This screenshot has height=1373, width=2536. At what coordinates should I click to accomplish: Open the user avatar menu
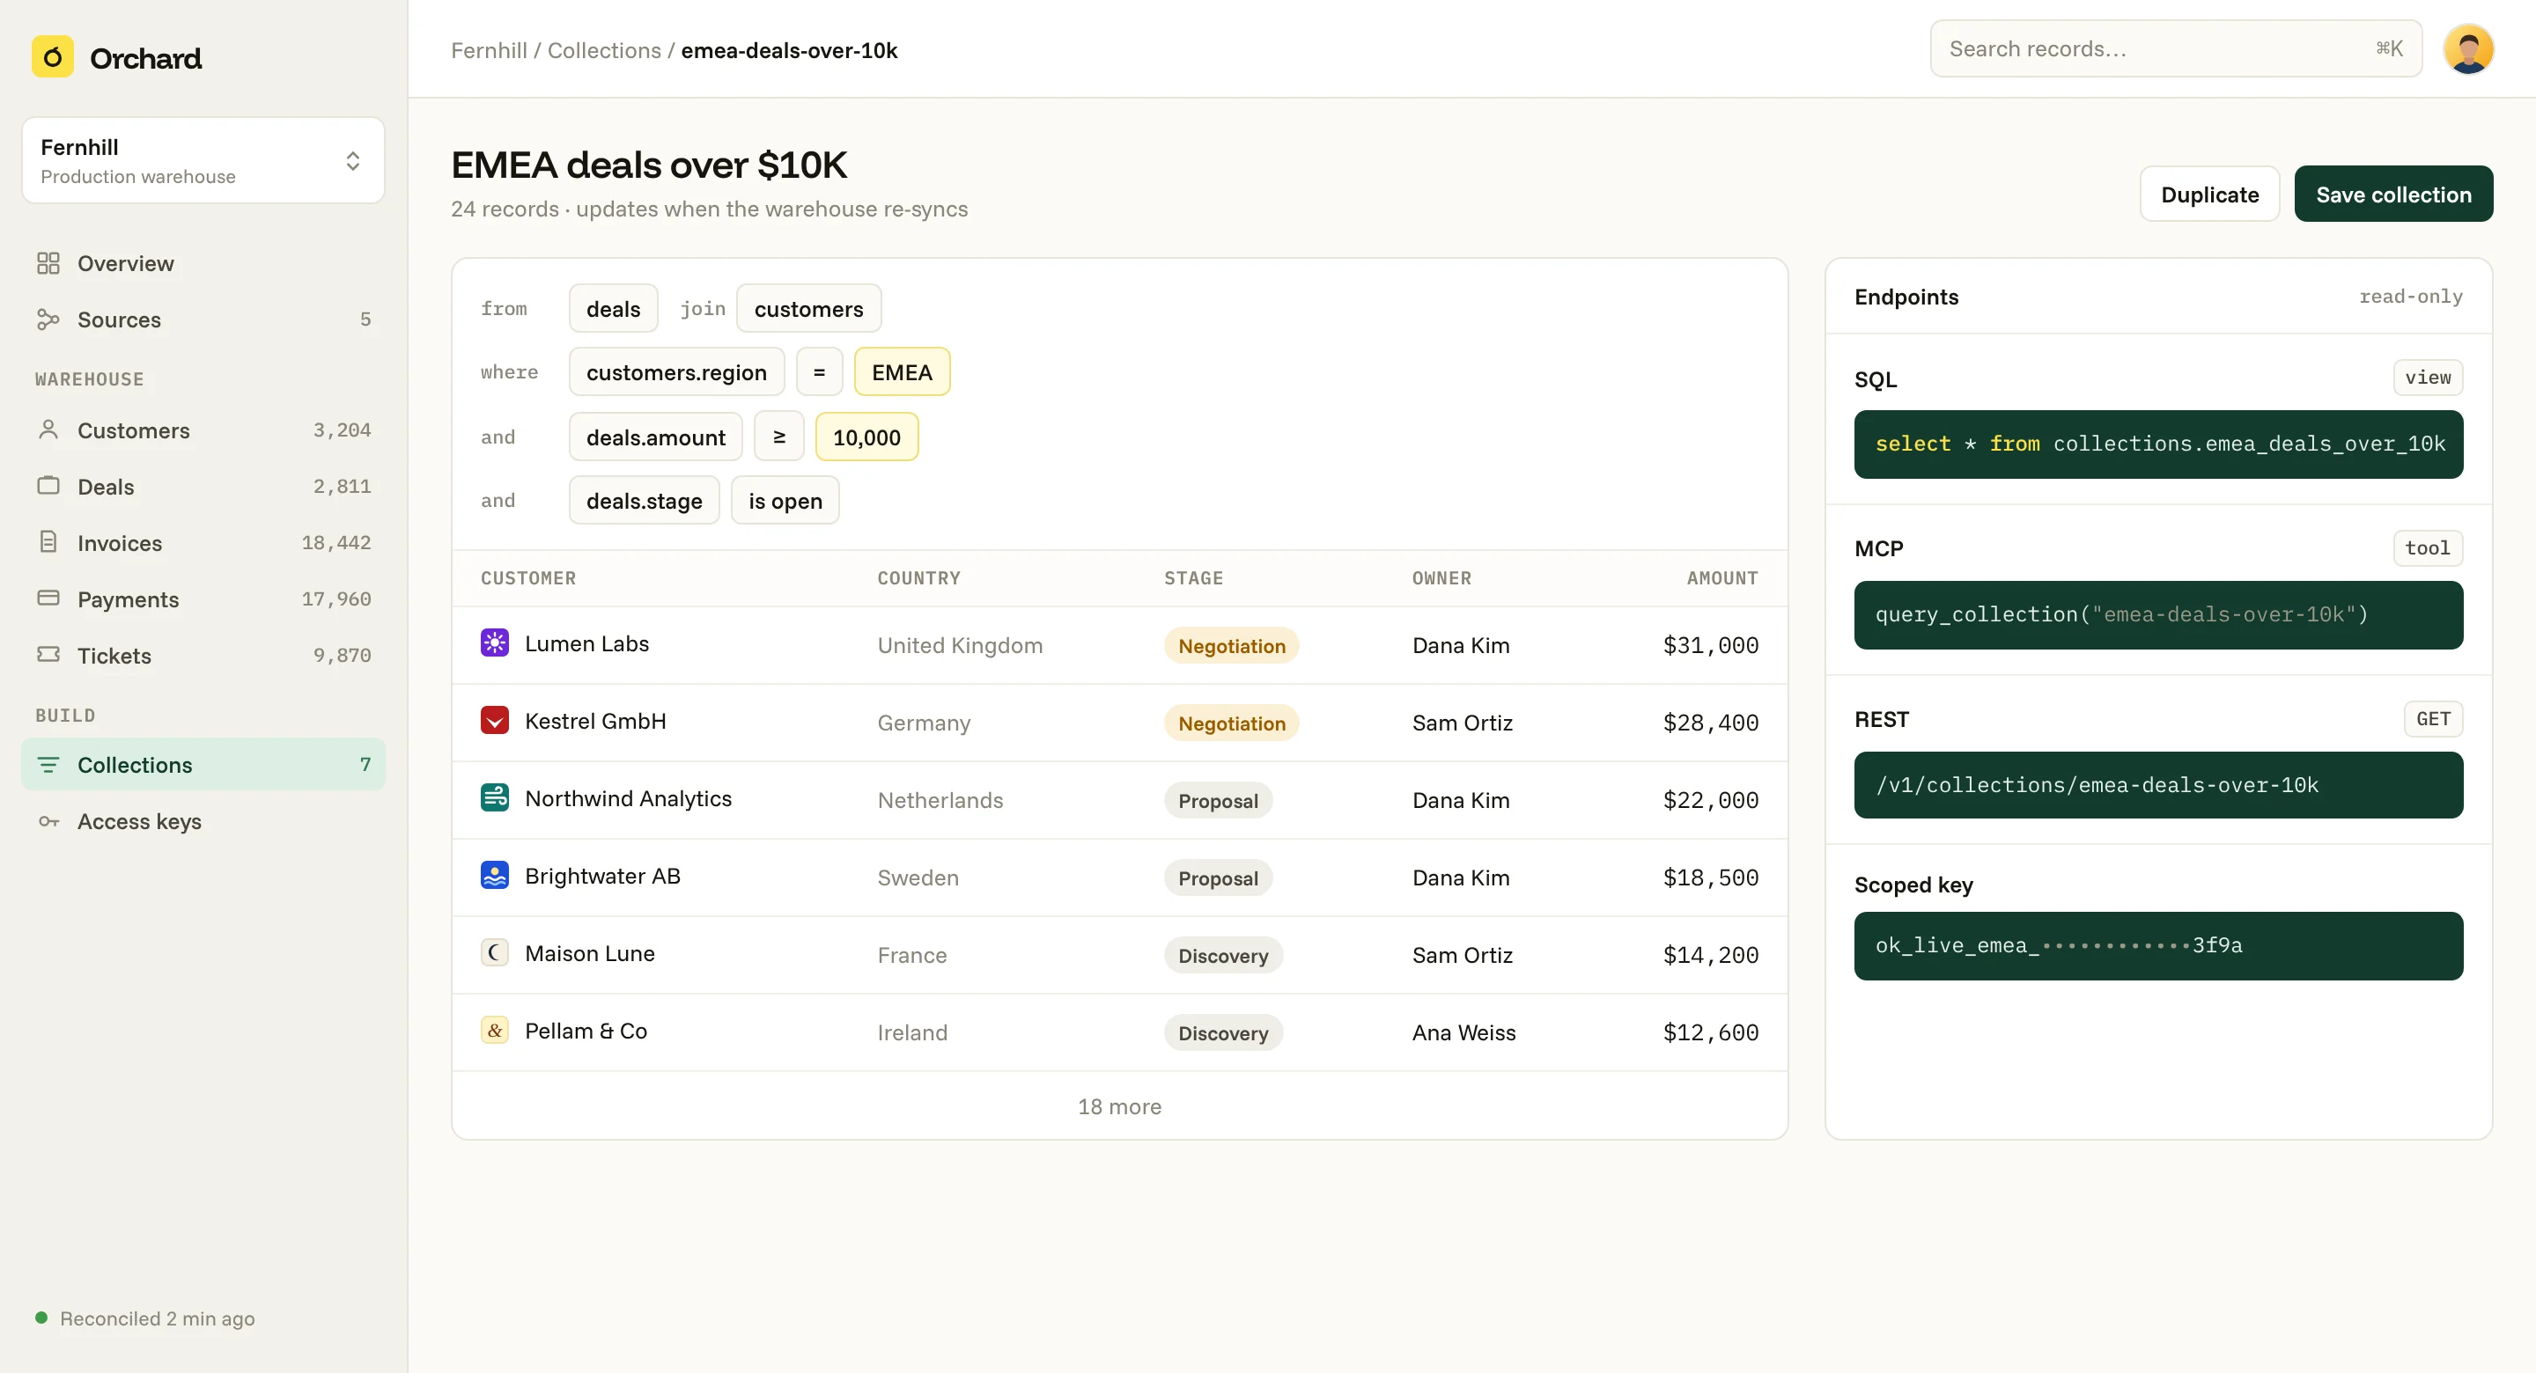[2467, 49]
